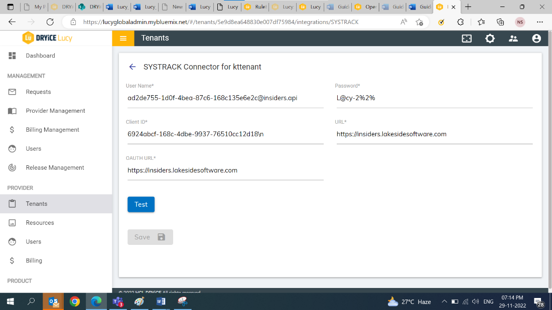Add page to favorites star icon

[420, 22]
